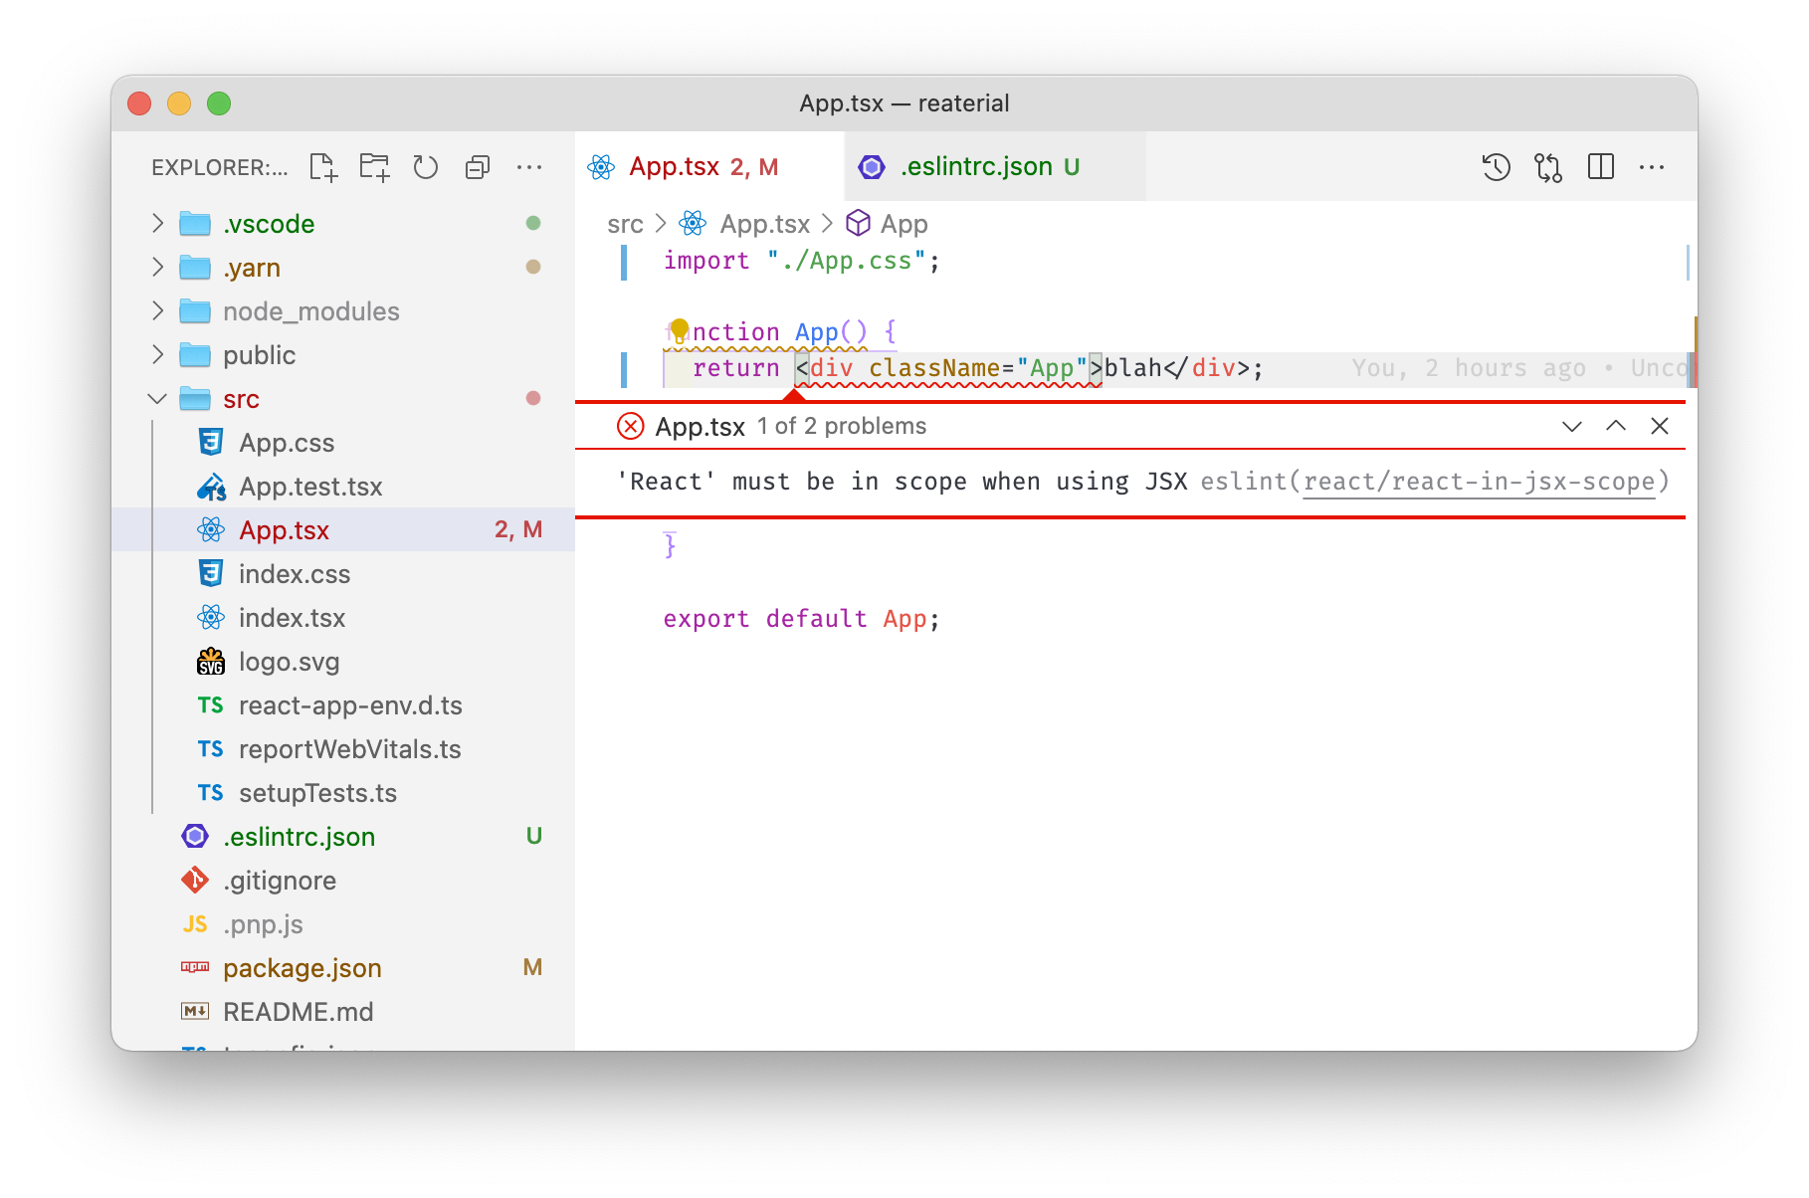Click the markdown icon beside README.md
The image size is (1809, 1198).
click(x=195, y=1011)
